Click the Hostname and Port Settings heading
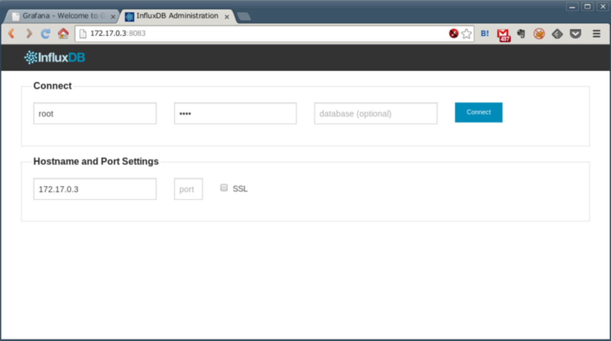Viewport: 611px width, 341px height. click(96, 162)
